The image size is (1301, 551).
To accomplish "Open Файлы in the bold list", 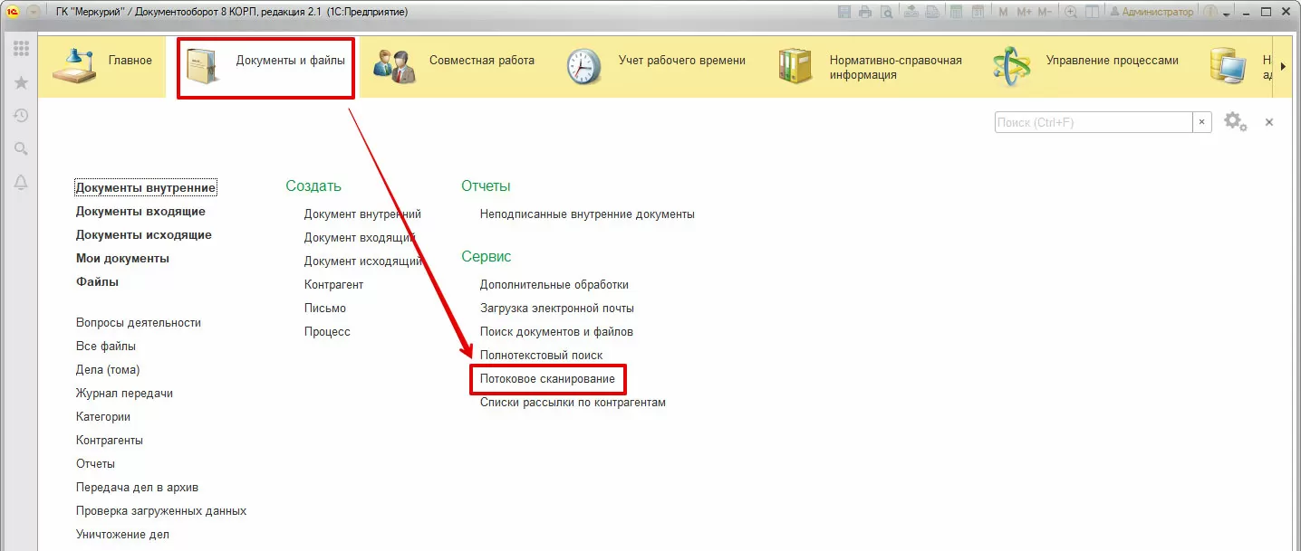I will (x=97, y=282).
